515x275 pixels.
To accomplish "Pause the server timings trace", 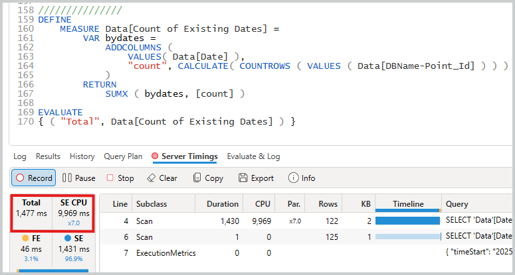I will pos(78,178).
